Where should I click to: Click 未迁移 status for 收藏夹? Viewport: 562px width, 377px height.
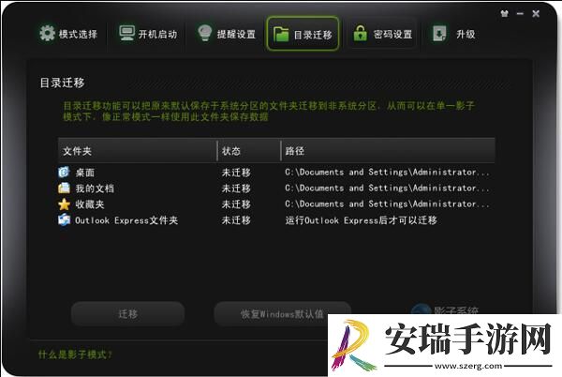(x=236, y=204)
